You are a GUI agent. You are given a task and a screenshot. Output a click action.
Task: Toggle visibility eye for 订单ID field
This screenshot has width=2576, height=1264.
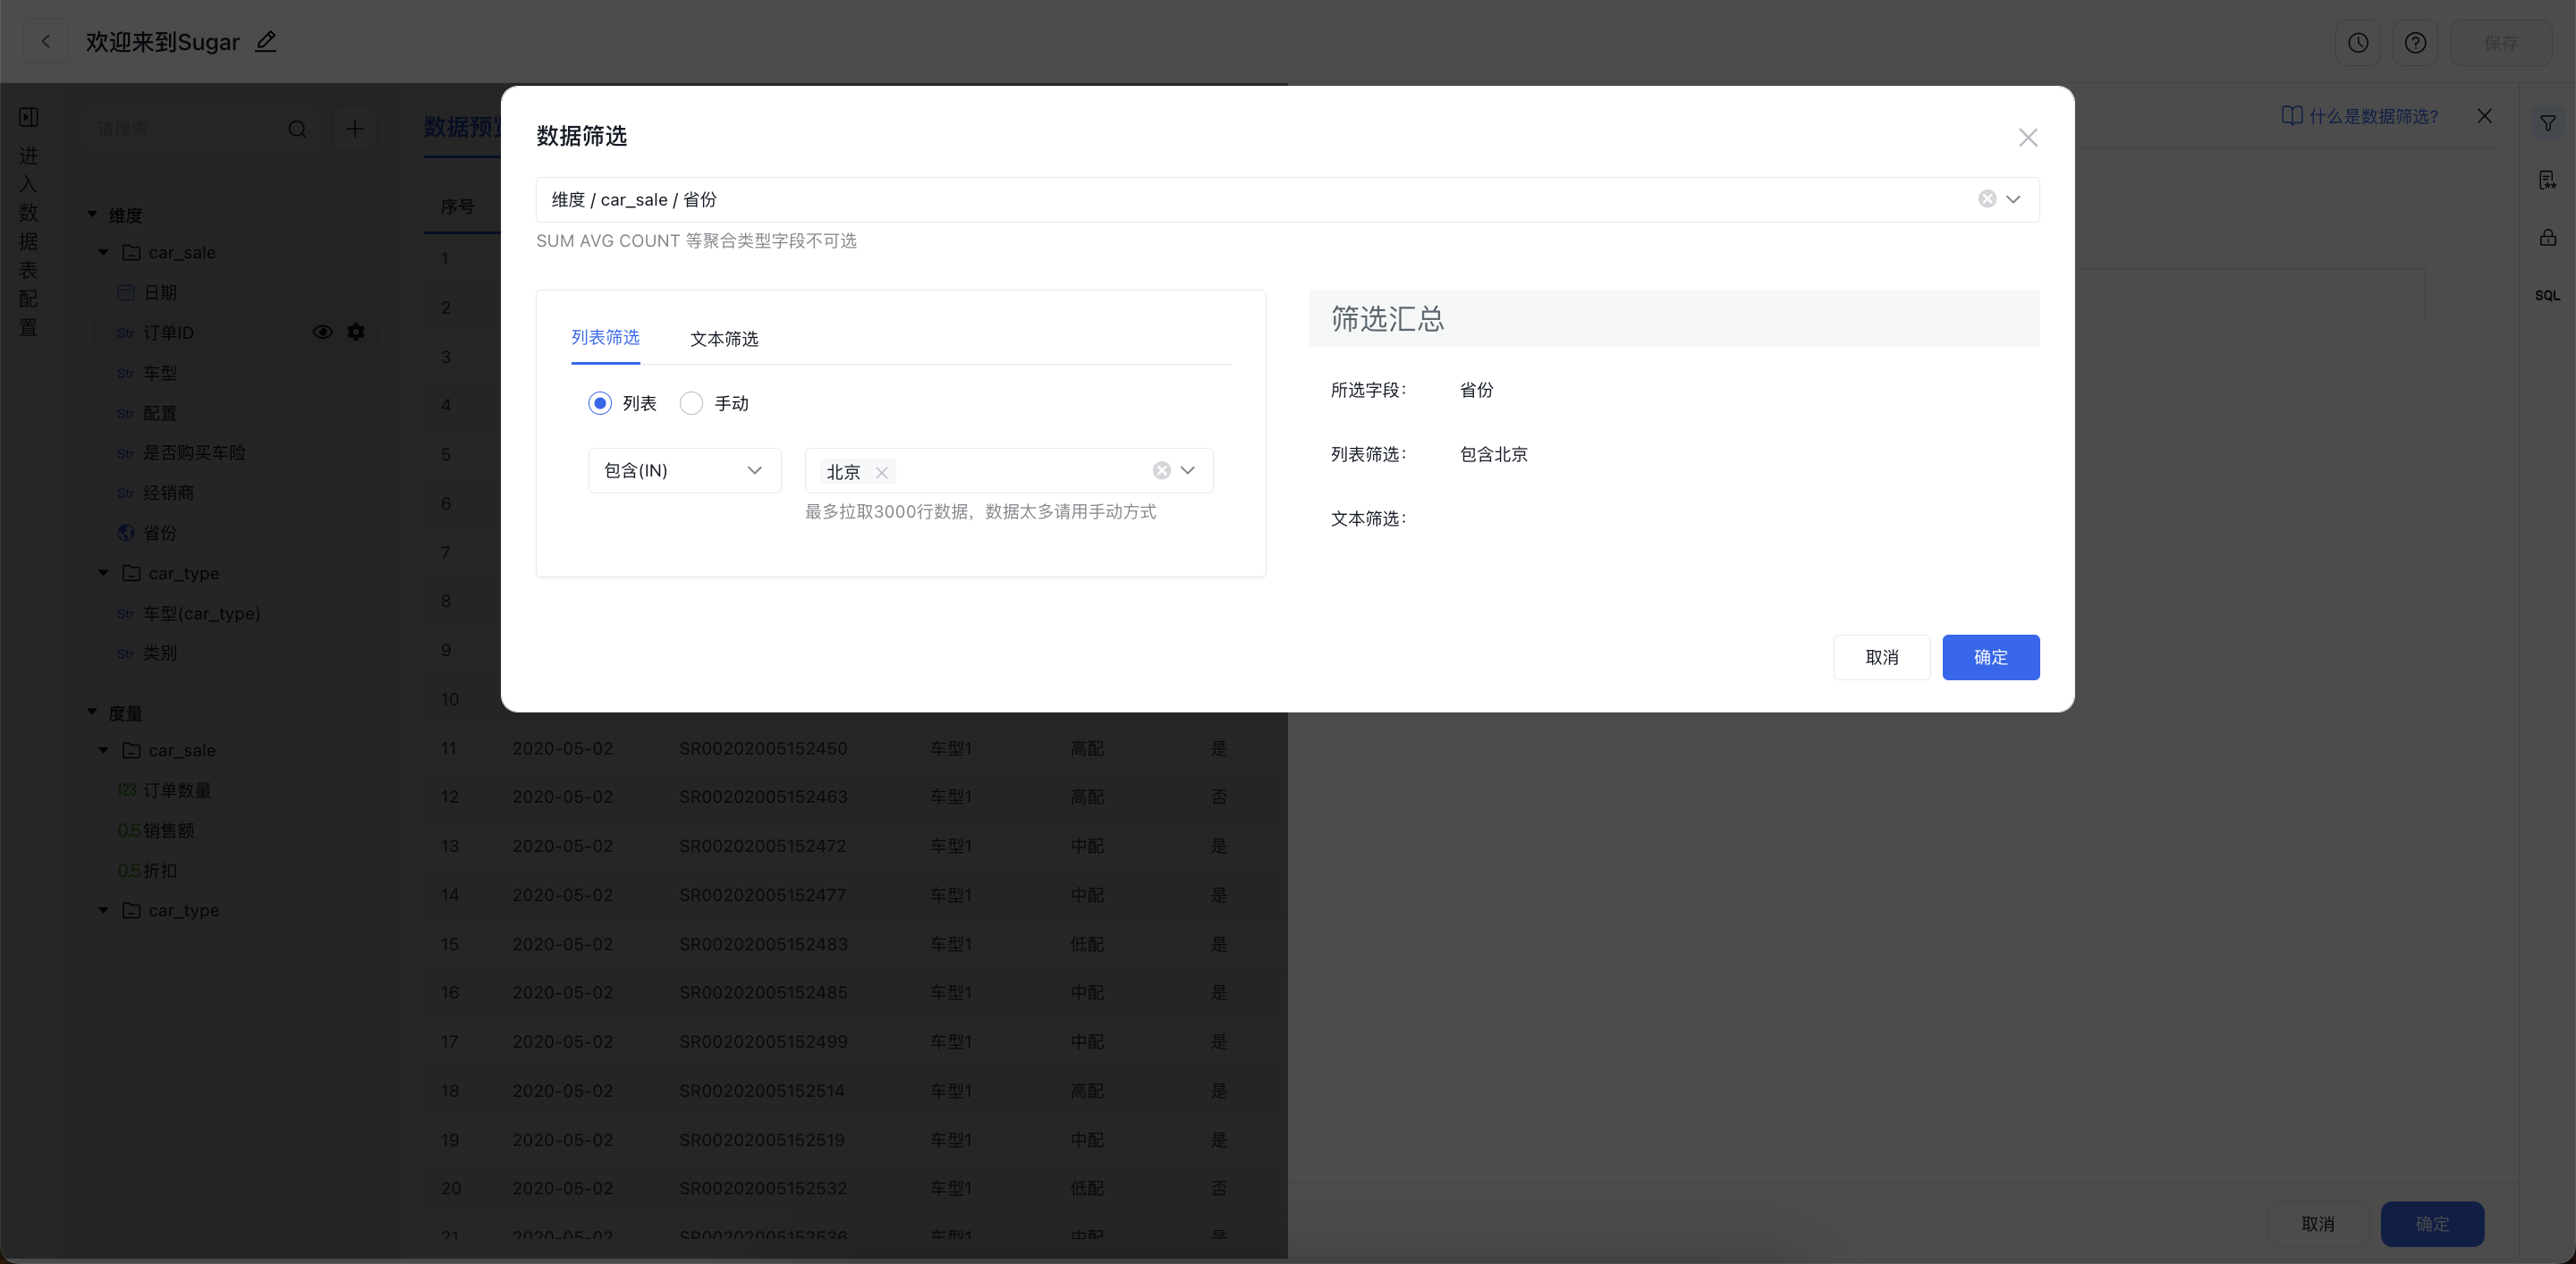tap(322, 332)
